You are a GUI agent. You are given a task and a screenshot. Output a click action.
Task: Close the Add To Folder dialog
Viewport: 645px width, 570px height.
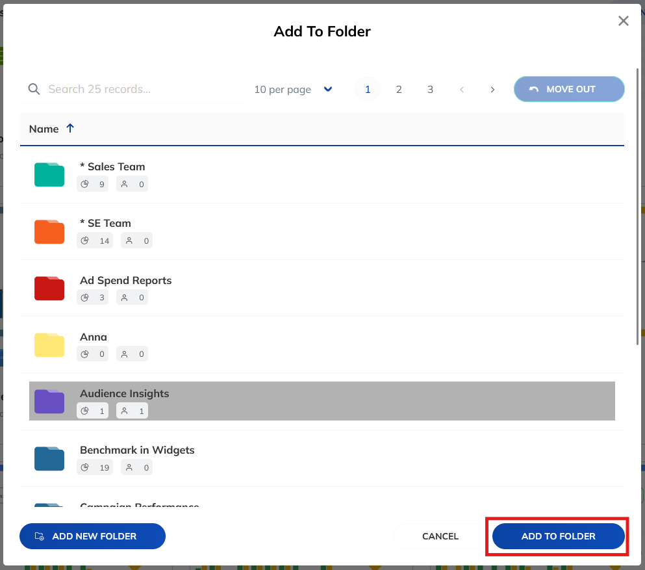tap(623, 21)
